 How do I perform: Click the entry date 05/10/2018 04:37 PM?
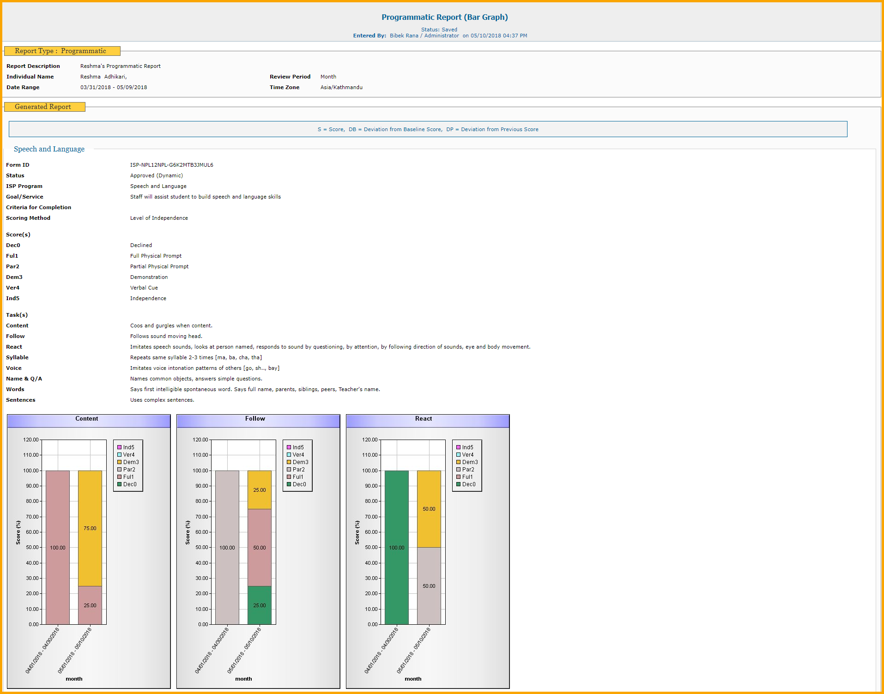[x=498, y=36]
